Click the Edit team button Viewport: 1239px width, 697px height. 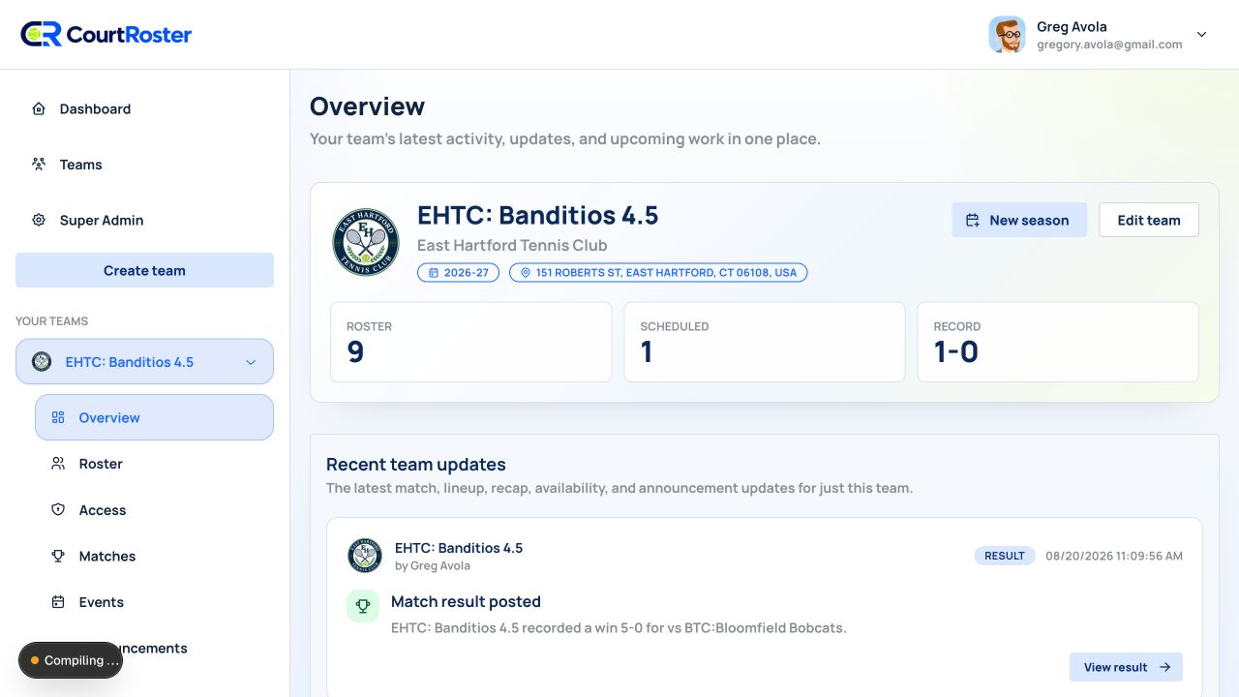pos(1149,221)
